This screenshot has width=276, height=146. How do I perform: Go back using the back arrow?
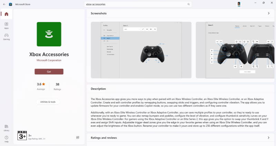tap(4, 4)
